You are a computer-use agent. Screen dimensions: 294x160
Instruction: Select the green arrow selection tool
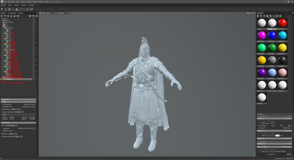click(x=2, y=9)
